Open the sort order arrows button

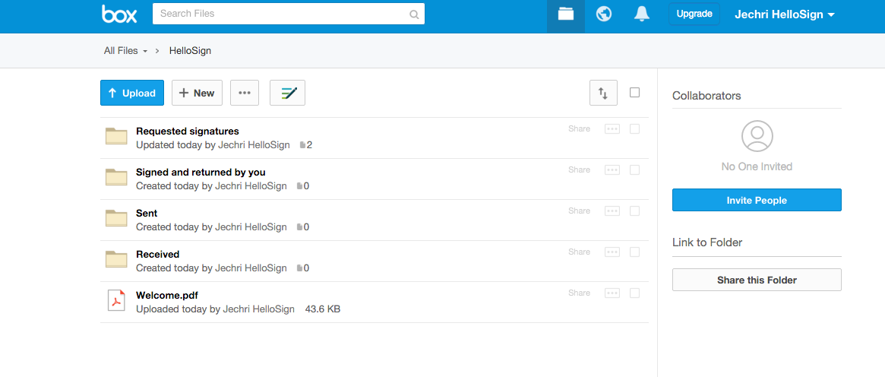click(x=603, y=93)
